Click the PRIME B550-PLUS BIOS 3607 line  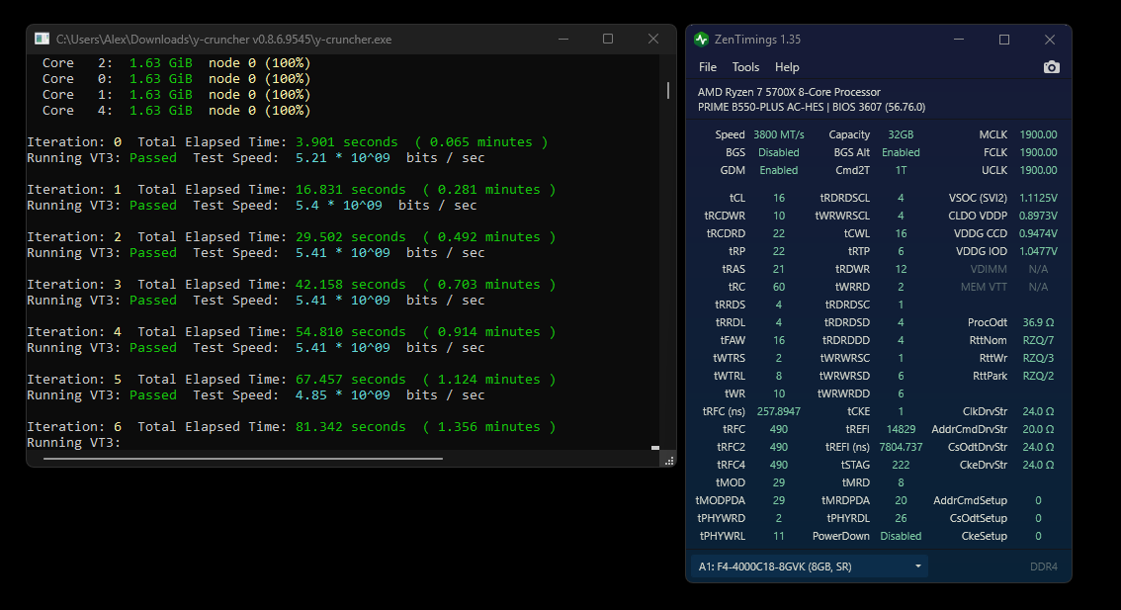pos(812,107)
